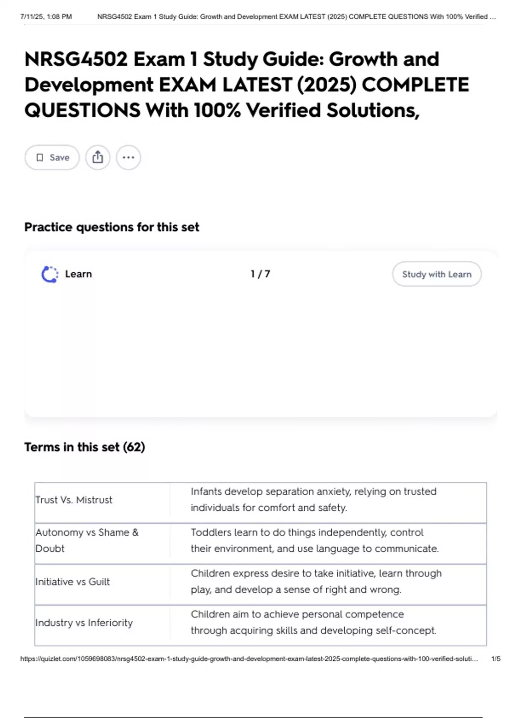This screenshot has height=718, width=507.
Task: Click the definition about toddlers acting independently
Action: 315,540
